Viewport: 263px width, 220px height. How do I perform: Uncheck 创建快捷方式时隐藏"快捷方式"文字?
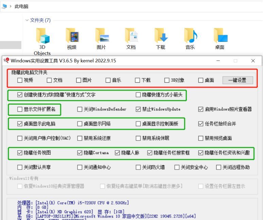(20, 95)
